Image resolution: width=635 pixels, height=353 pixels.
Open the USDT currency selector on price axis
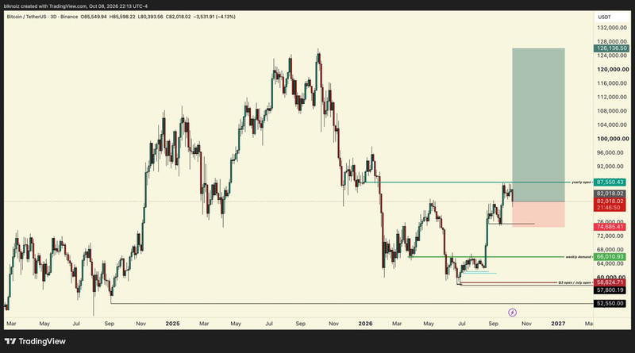pyautogui.click(x=604, y=17)
